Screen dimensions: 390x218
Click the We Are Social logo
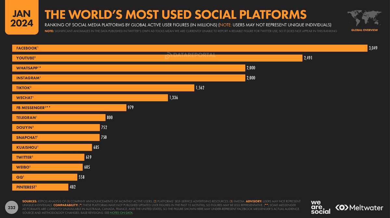320,207
